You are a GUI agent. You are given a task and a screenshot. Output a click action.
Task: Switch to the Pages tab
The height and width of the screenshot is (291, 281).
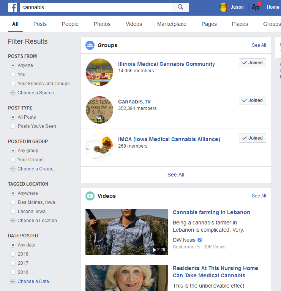209,24
